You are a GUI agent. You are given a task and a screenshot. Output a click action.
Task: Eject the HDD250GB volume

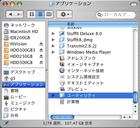tap(41, 56)
